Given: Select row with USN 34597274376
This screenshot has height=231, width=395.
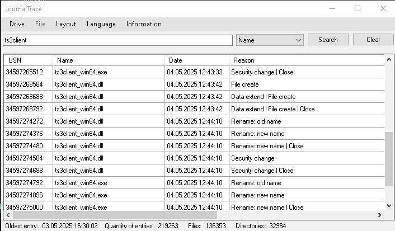Looking at the screenshot, I should pyautogui.click(x=194, y=134).
